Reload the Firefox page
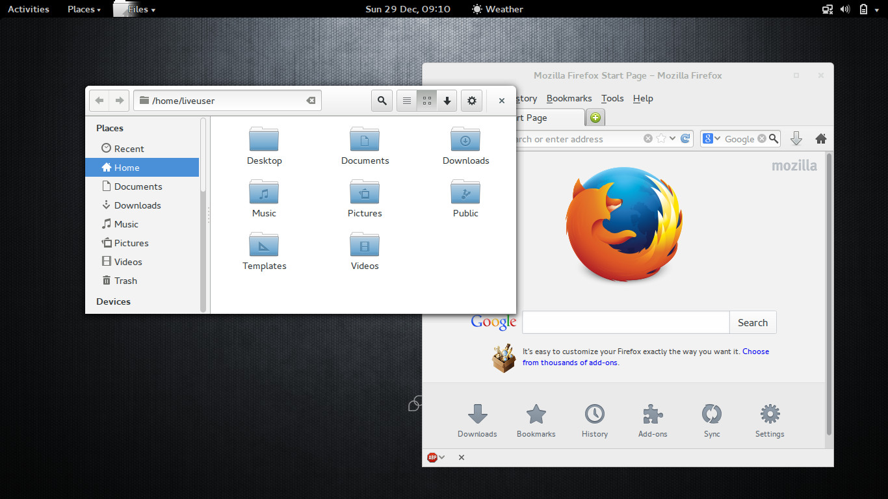Viewport: 888px width, 499px height. pyautogui.click(x=685, y=138)
